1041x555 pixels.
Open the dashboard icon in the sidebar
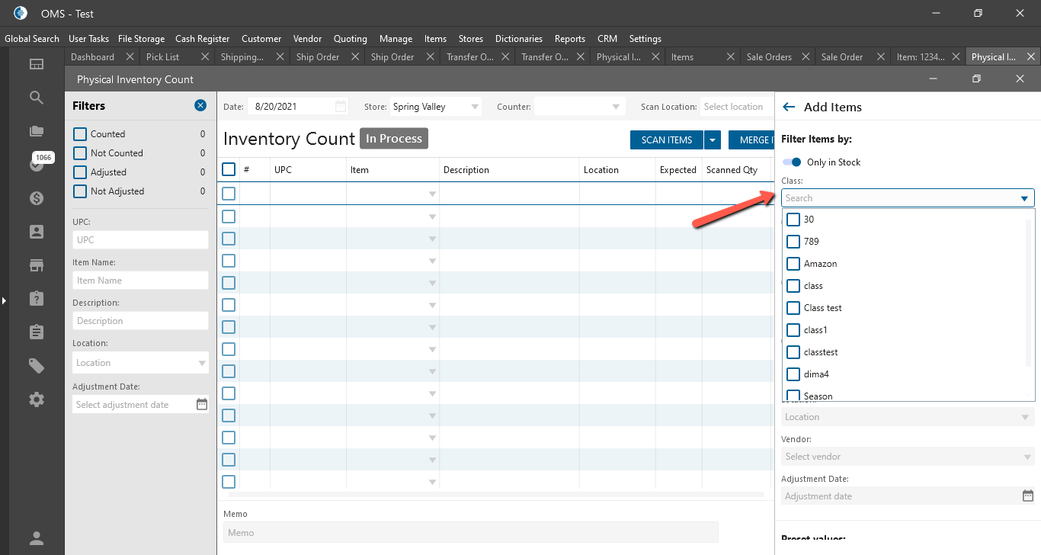(37, 64)
